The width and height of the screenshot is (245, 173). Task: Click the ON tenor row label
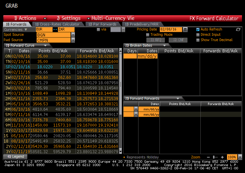pyautogui.click(x=8, y=56)
